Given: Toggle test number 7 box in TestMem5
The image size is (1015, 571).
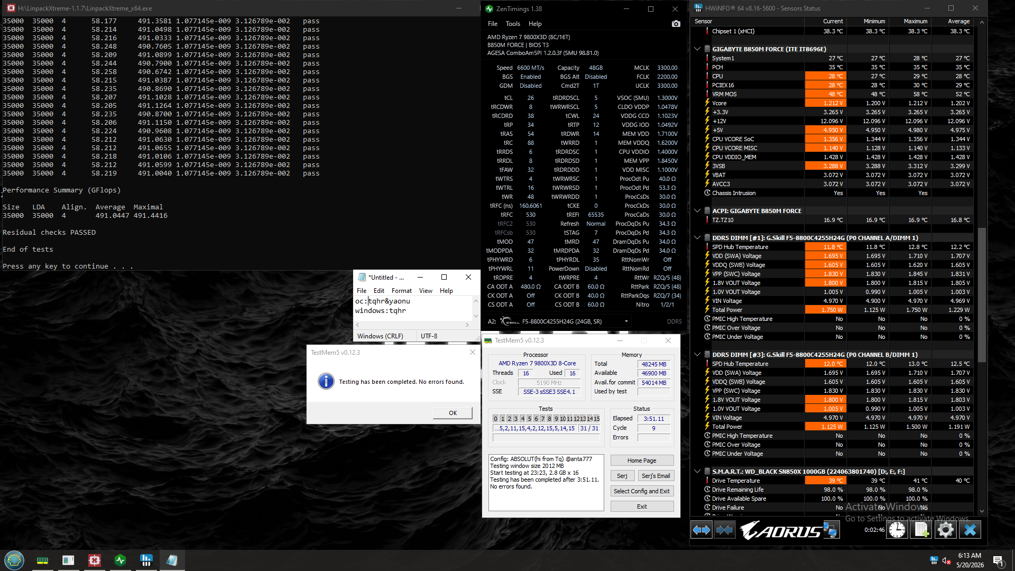Looking at the screenshot, I should [542, 419].
